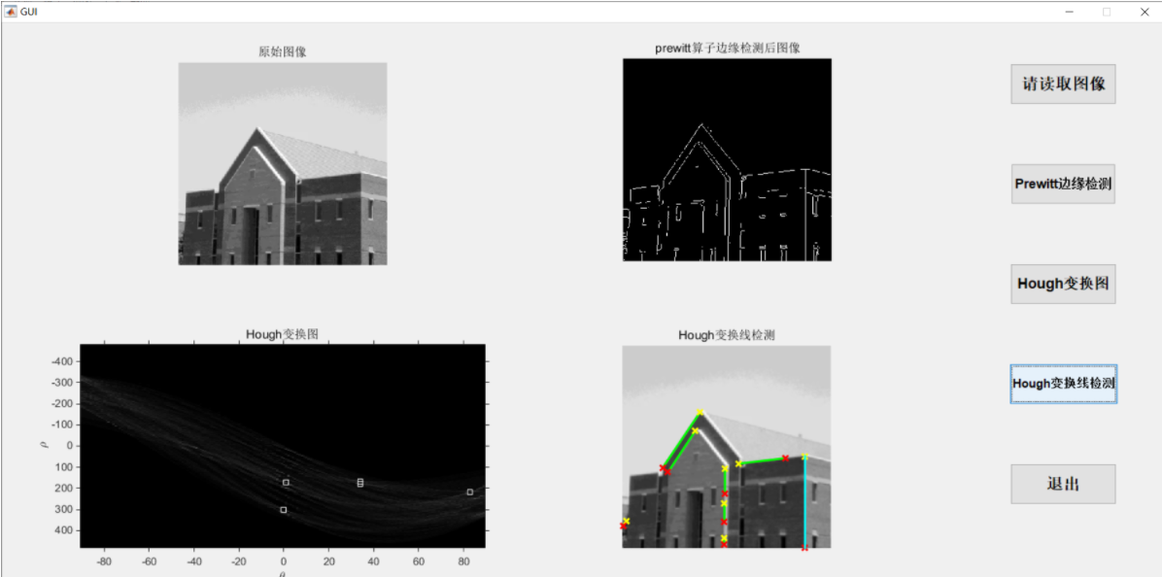The height and width of the screenshot is (577, 1162).
Task: Click the cyan vertical line in result image
Action: 804,502
